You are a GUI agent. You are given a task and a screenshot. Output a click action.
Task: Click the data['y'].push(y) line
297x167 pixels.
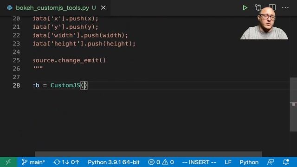(x=66, y=27)
